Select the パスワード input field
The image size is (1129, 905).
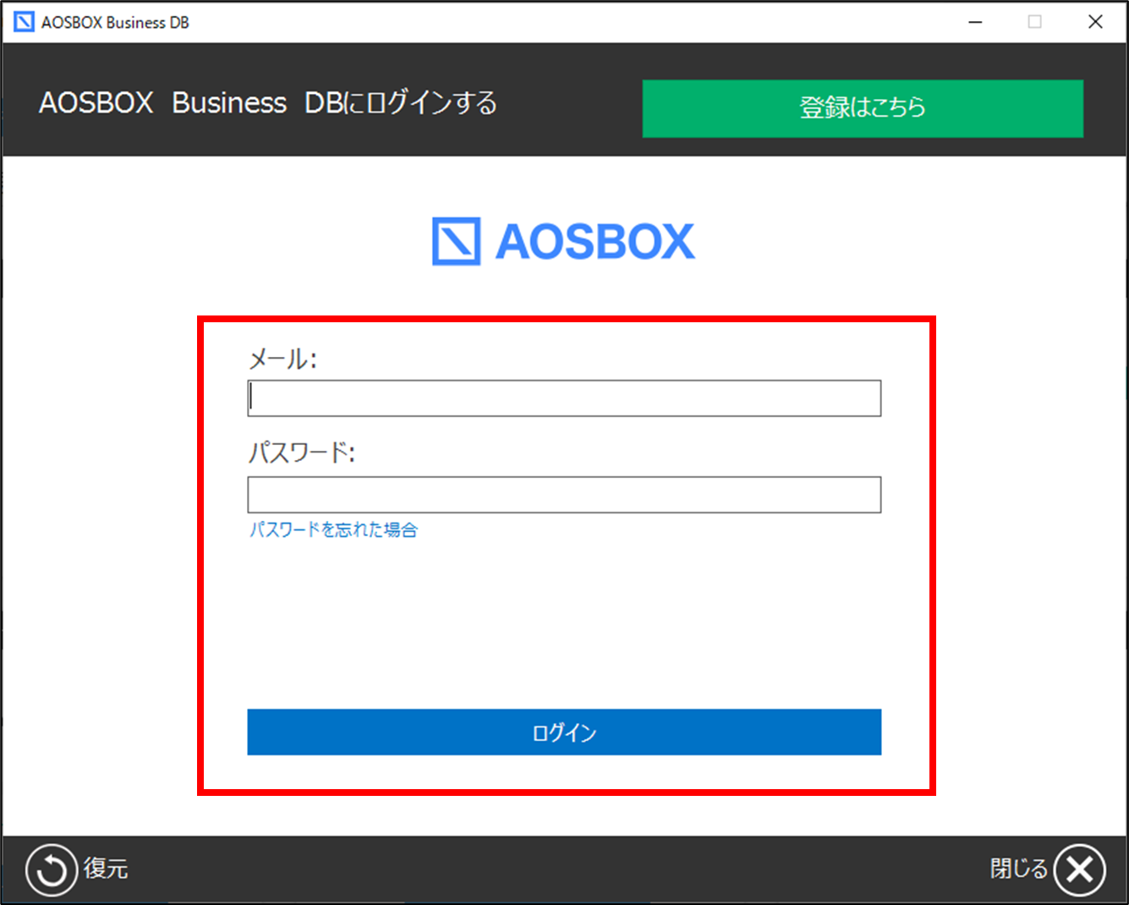coord(564,495)
